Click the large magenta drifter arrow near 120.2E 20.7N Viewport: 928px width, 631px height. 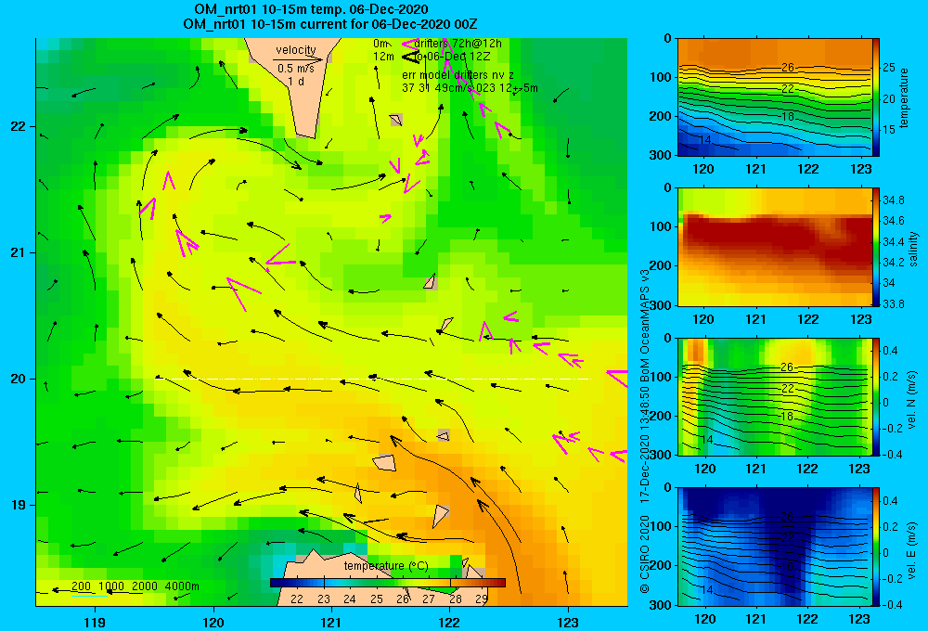click(x=243, y=294)
